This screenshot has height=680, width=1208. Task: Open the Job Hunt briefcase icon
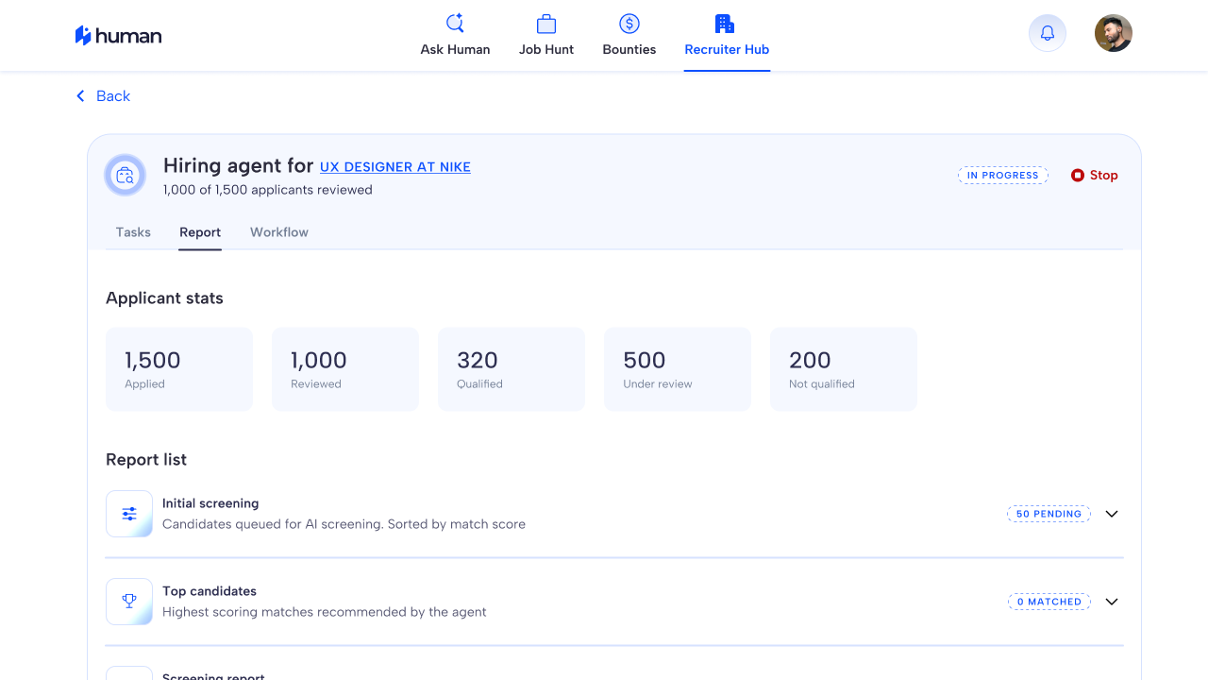click(x=546, y=24)
